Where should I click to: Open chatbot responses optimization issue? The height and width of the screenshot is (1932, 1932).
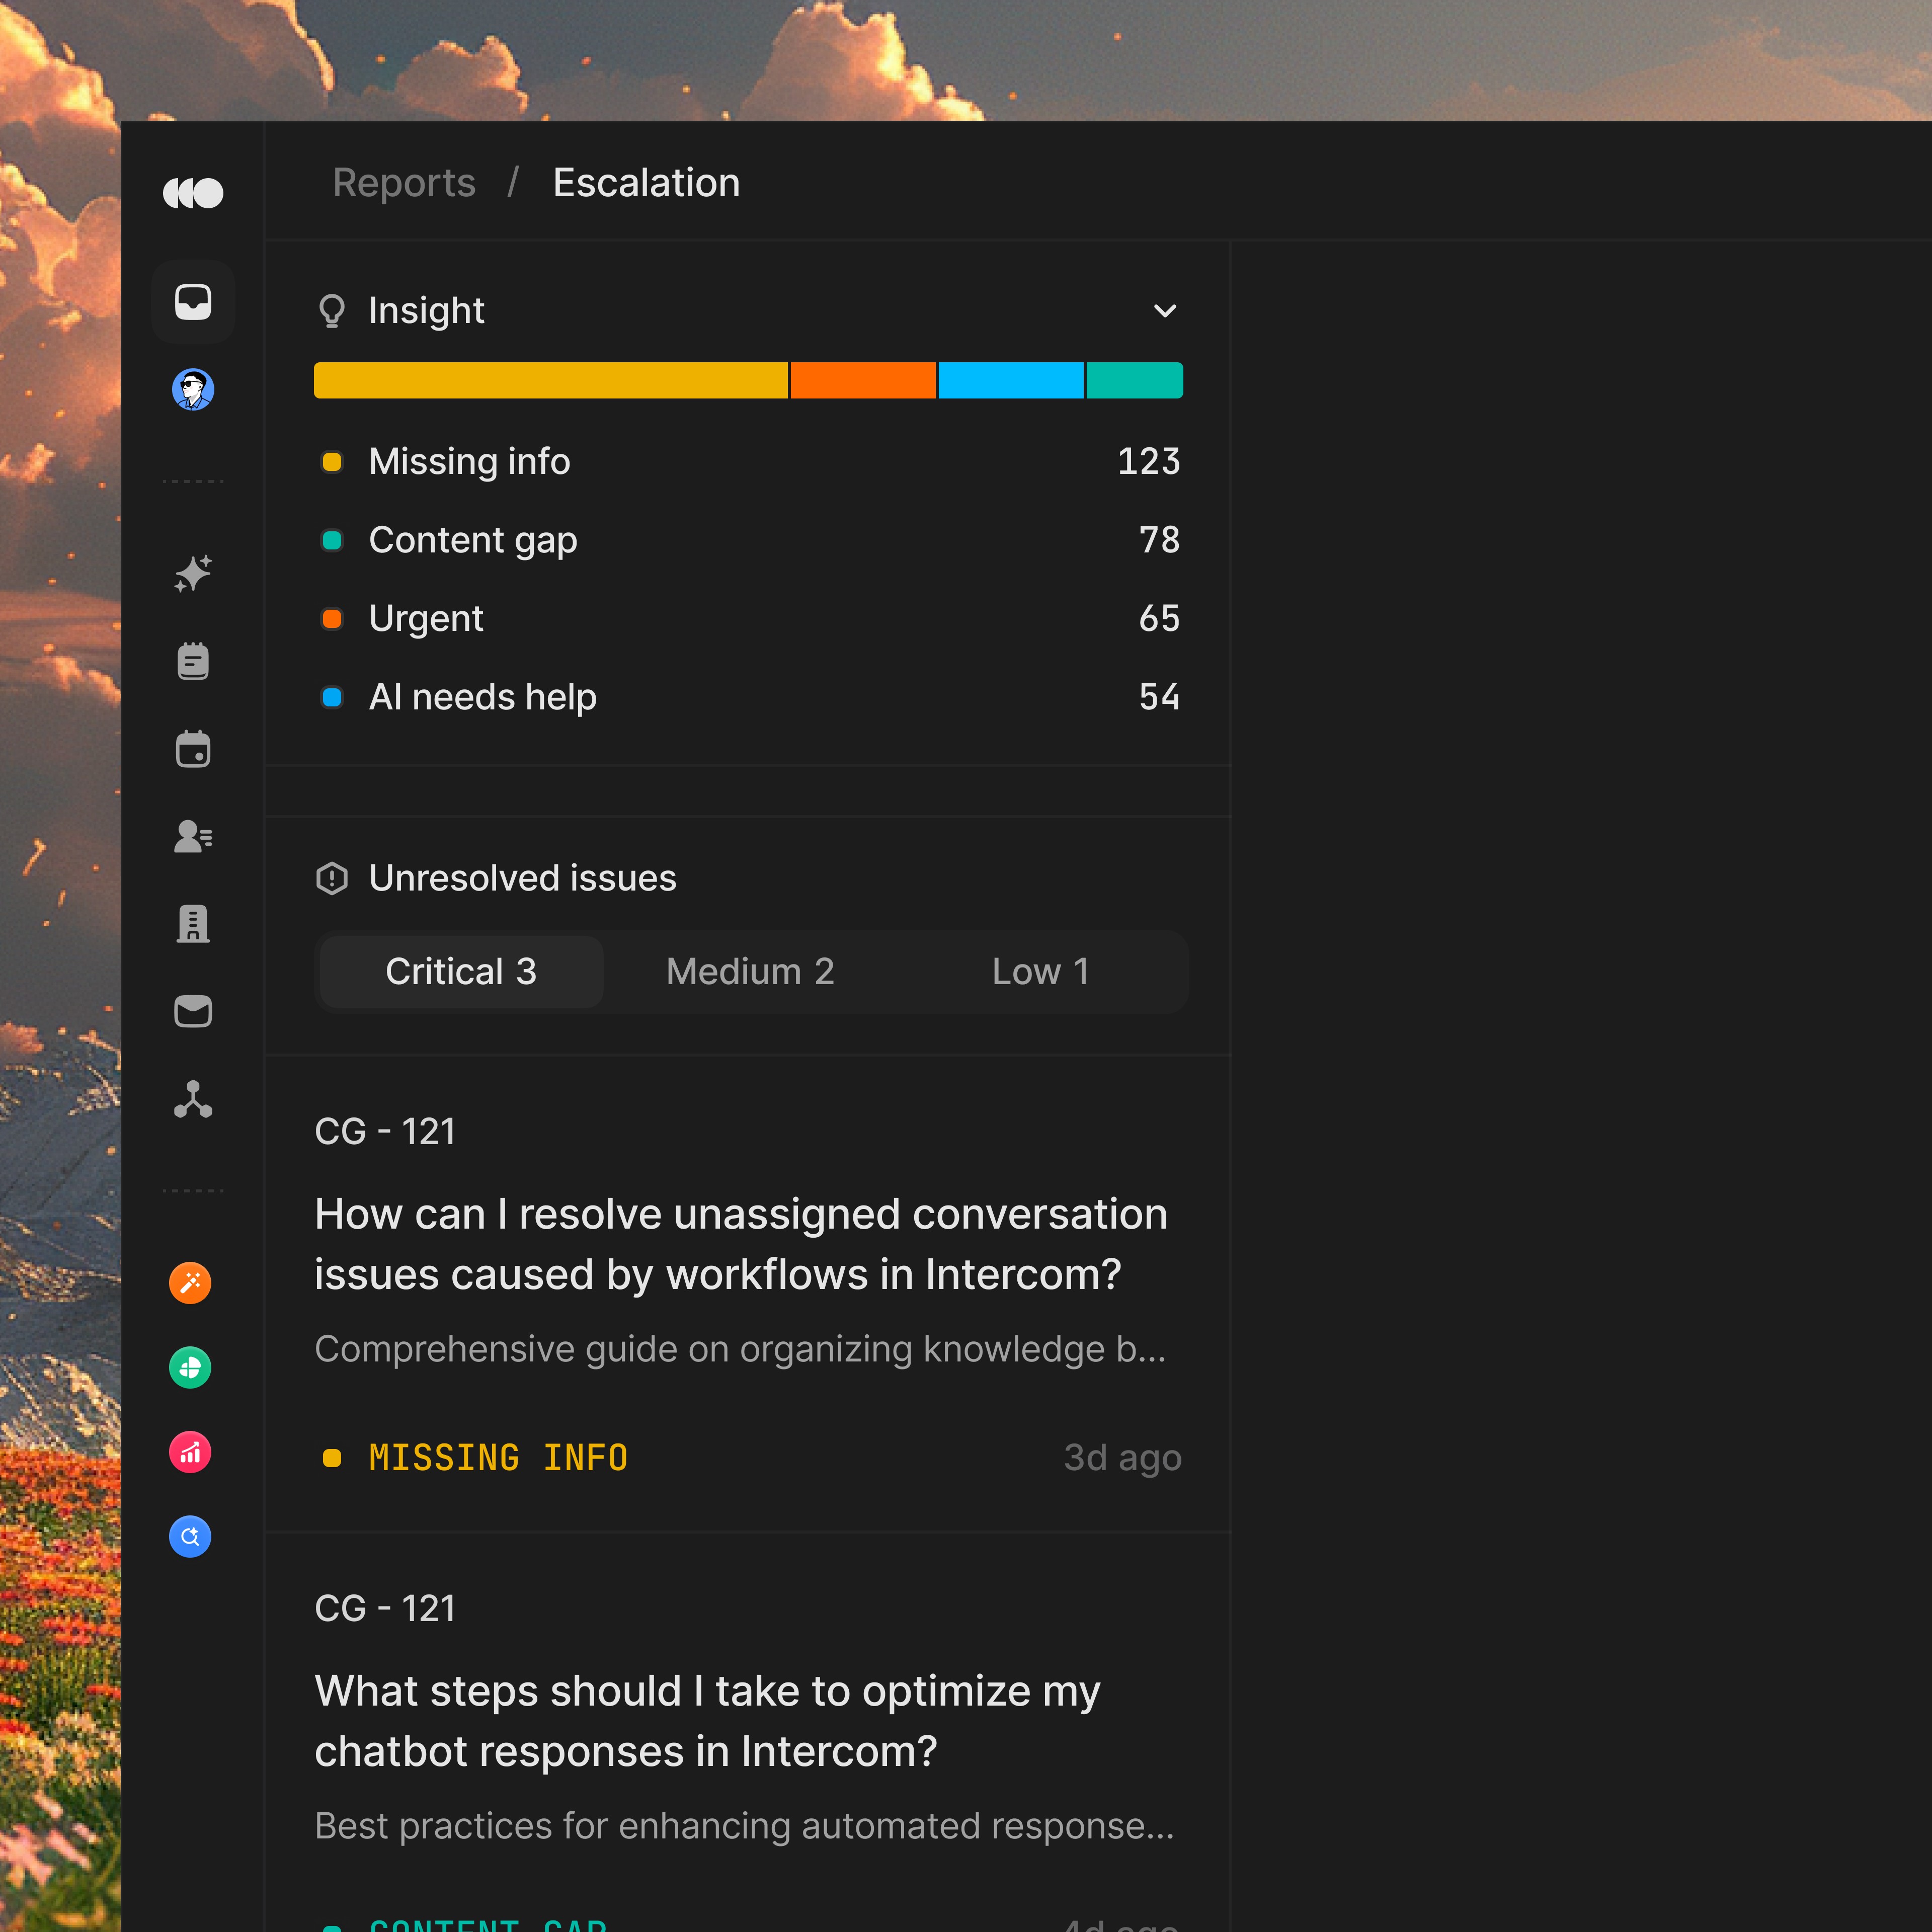[706, 1721]
